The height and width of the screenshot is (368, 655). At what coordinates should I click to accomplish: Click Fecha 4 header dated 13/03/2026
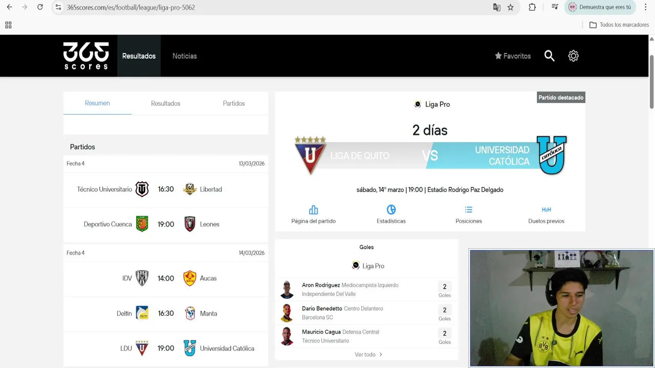pyautogui.click(x=166, y=164)
